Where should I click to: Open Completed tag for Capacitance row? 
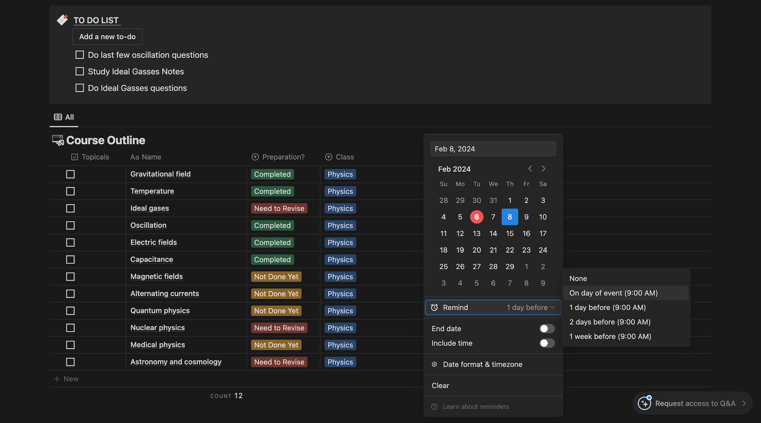click(272, 260)
